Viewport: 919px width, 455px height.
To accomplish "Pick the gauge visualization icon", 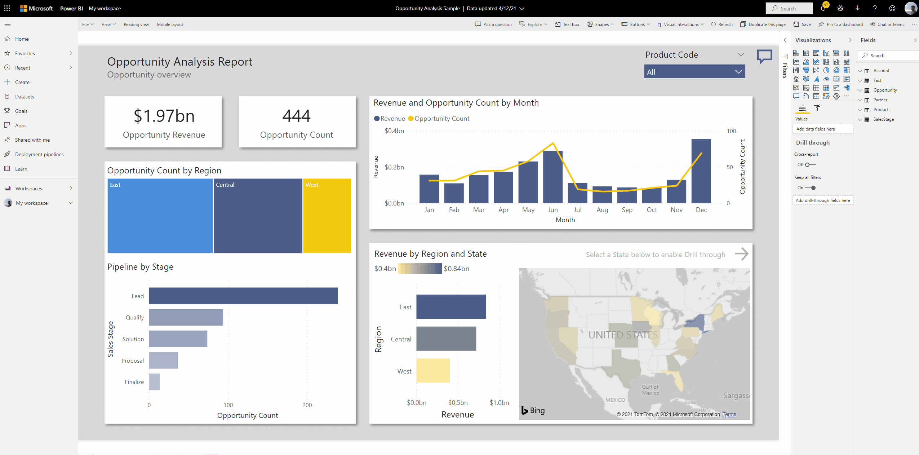I will point(826,79).
